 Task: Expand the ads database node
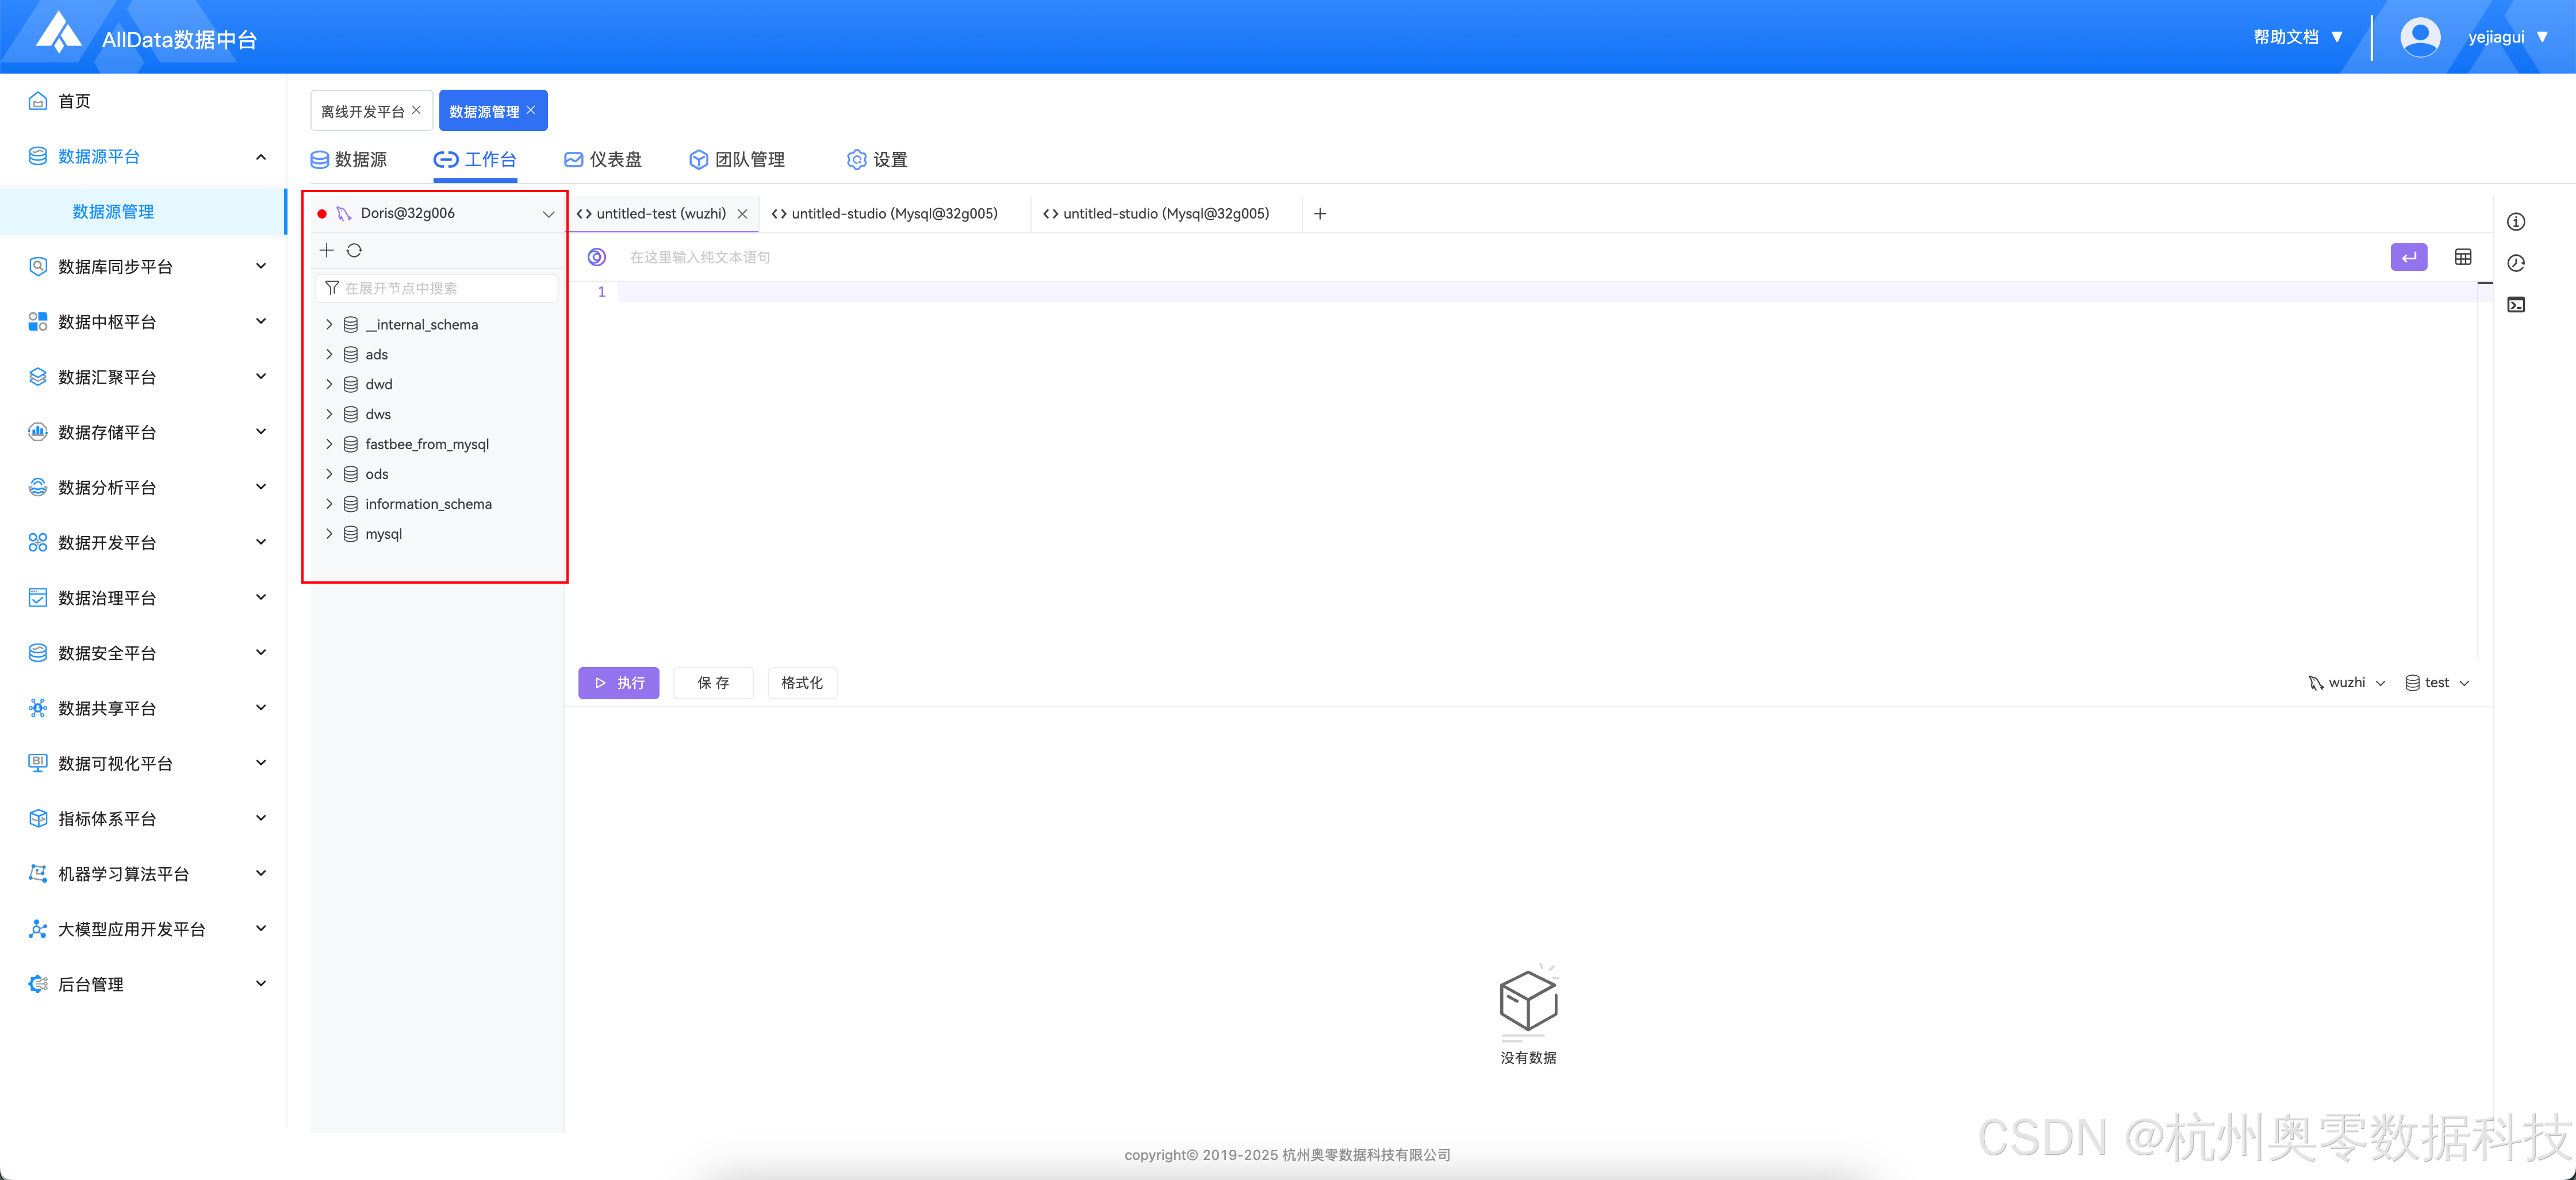coord(329,354)
